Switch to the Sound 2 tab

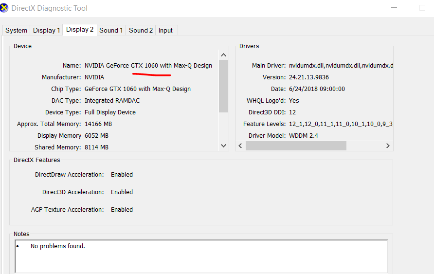[x=141, y=31]
